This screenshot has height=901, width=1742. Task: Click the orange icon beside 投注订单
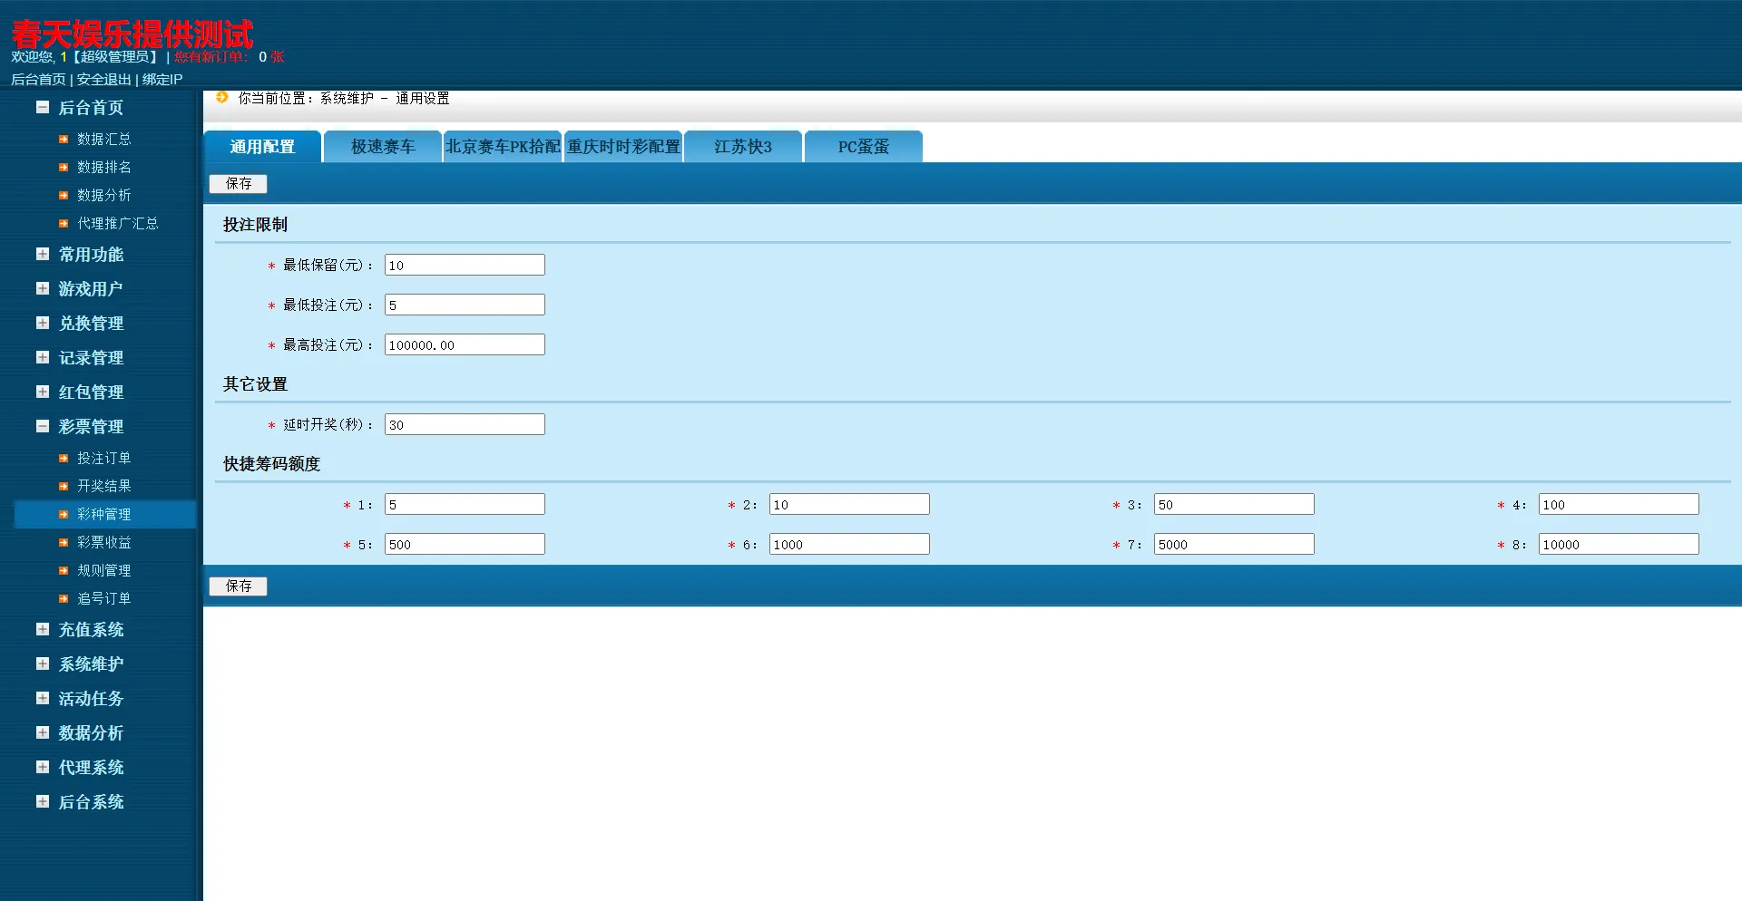click(x=64, y=458)
